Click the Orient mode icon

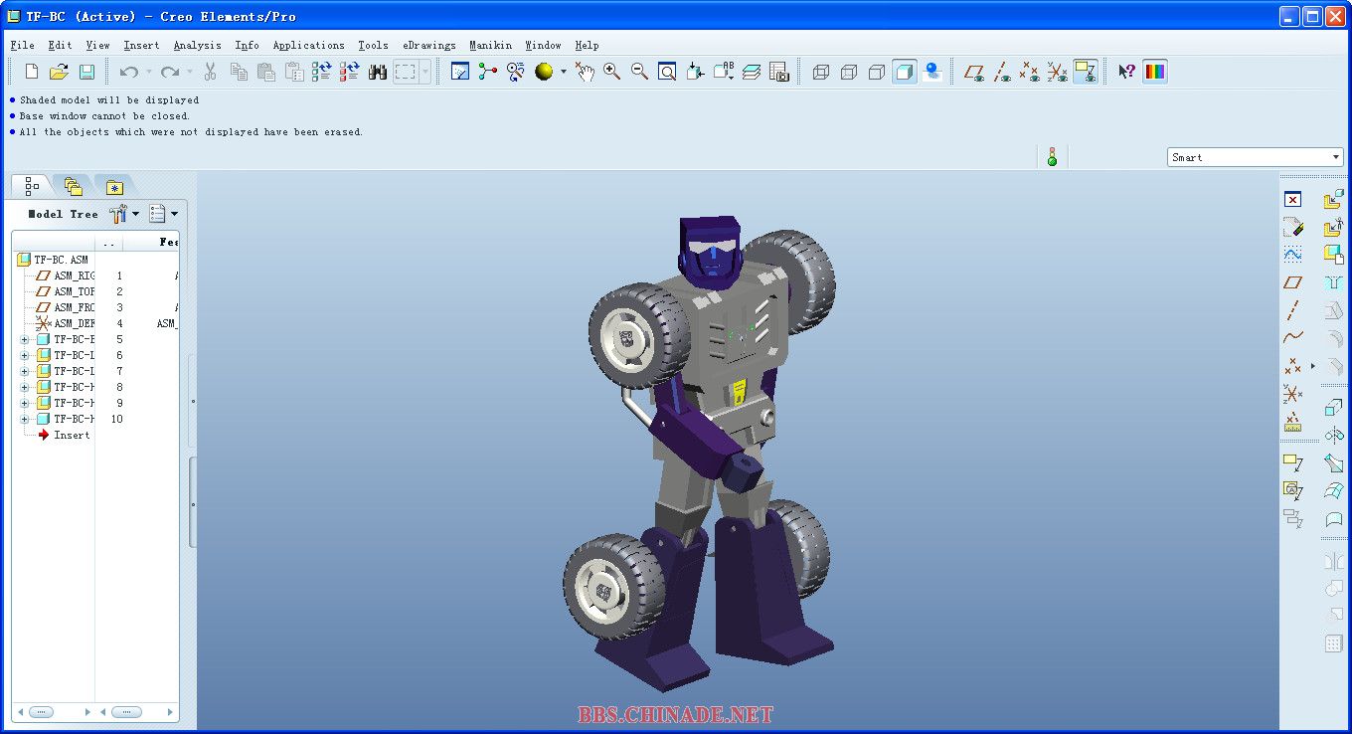pyautogui.click(x=516, y=72)
